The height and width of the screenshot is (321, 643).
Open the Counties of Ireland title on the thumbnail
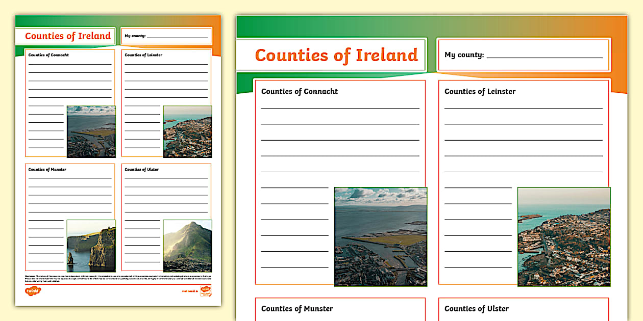click(x=67, y=36)
